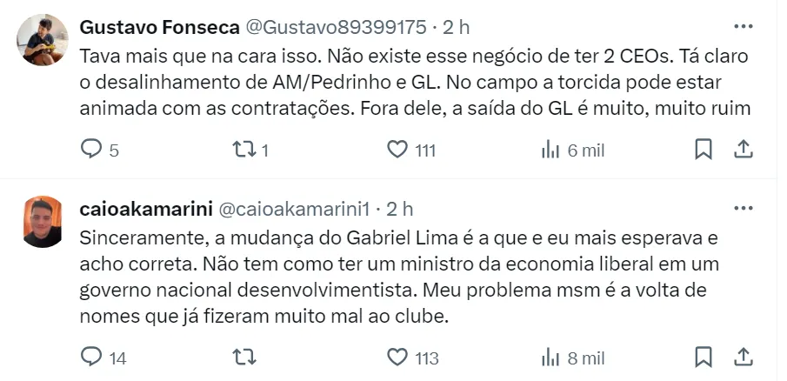The width and height of the screenshot is (787, 381).
Task: Reply to caioakamarini's tweet
Action: (91, 357)
